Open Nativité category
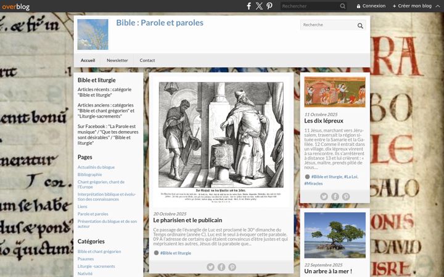 (x=85, y=273)
